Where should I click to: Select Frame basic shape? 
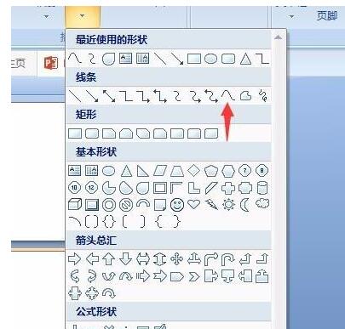tap(160, 188)
